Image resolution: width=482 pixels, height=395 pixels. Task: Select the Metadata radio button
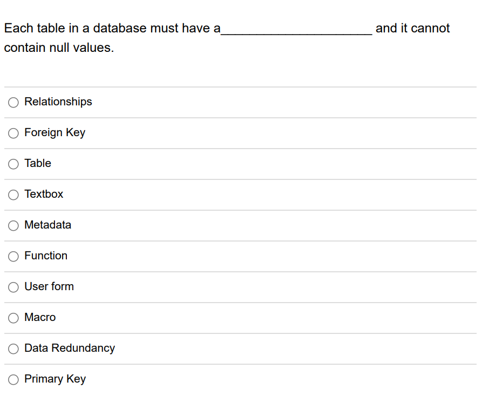[x=13, y=225]
